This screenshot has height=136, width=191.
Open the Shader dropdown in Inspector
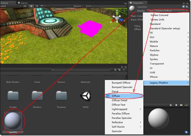[168, 11]
